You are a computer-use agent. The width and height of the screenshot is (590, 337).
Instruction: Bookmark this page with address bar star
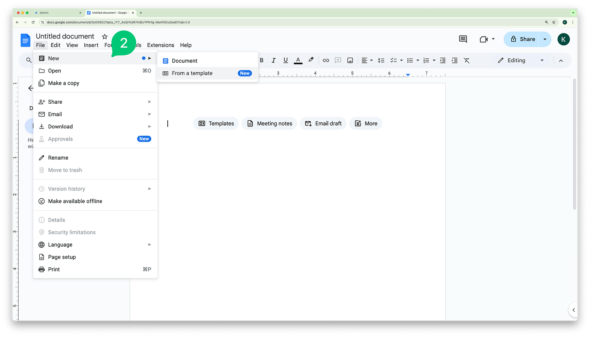(554, 22)
